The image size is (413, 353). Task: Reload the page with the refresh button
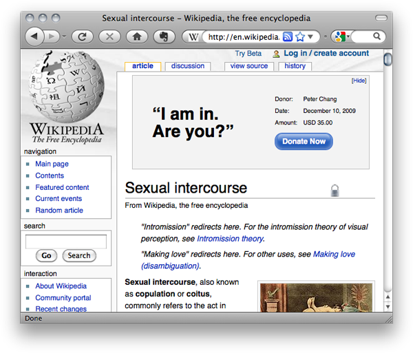[x=82, y=36]
